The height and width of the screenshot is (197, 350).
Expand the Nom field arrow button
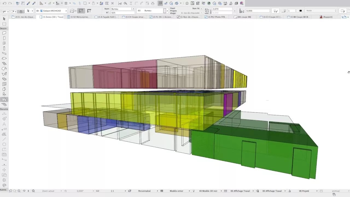(133, 9)
